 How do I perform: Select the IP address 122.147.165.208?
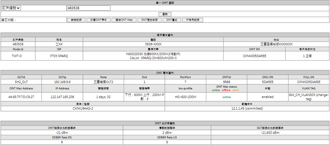pos(62,97)
